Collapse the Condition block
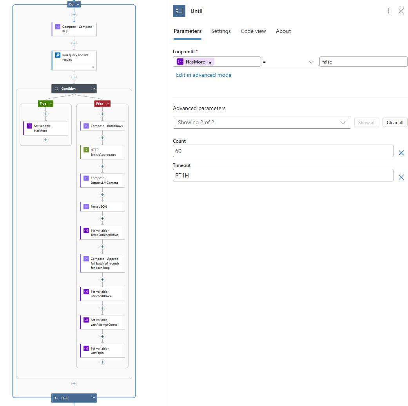Screen dimensions: 408x406 pos(94,89)
